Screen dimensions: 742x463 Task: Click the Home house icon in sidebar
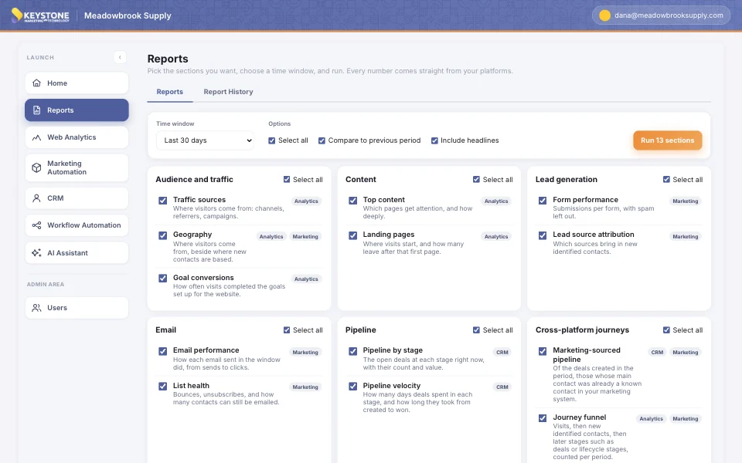click(x=36, y=83)
